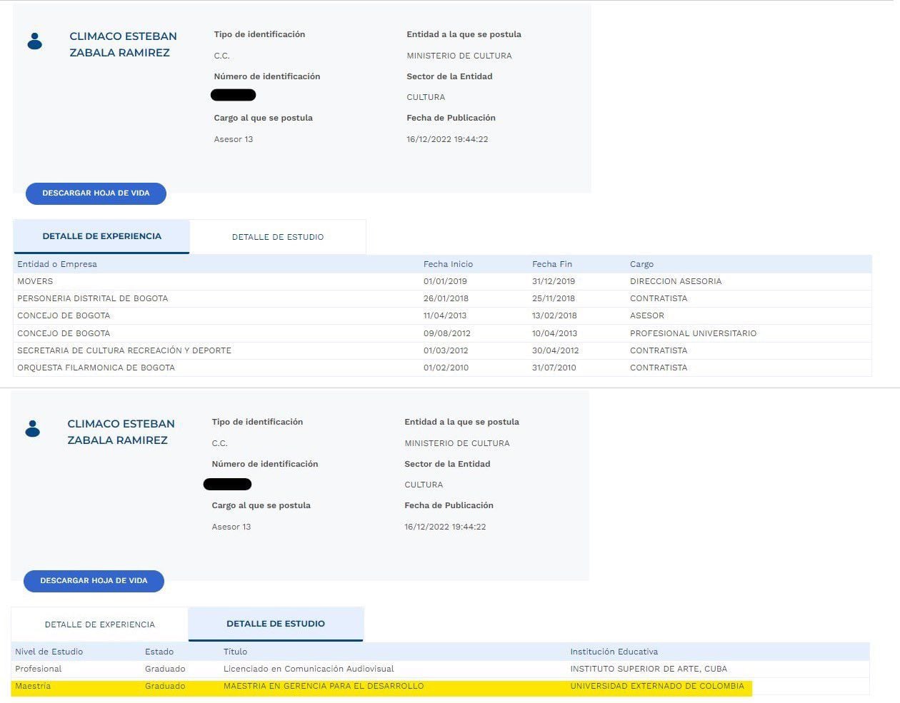900x703 pixels.
Task: Select the active Detalle de Experiencia tab
Action: point(101,236)
